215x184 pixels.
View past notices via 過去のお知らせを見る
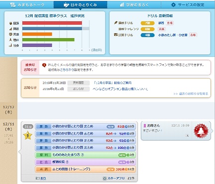pos(191,93)
